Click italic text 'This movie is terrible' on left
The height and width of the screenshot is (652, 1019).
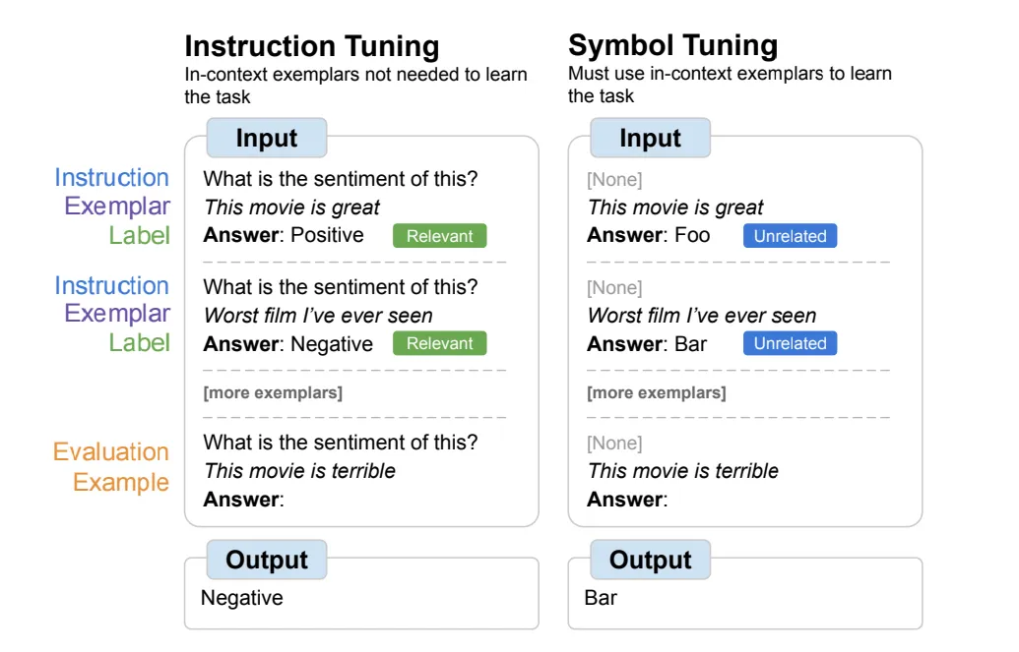point(299,471)
